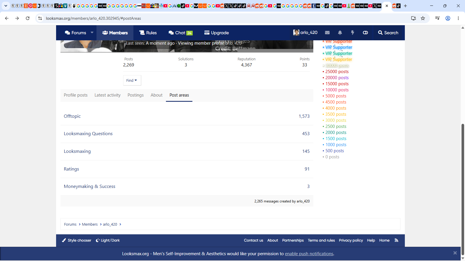The image size is (465, 261).
Task: Open the Home footer link
Action: [384, 240]
